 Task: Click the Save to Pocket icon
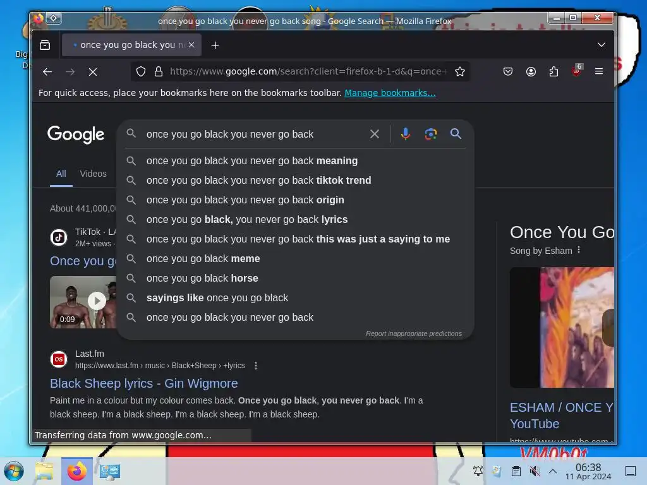pyautogui.click(x=508, y=72)
